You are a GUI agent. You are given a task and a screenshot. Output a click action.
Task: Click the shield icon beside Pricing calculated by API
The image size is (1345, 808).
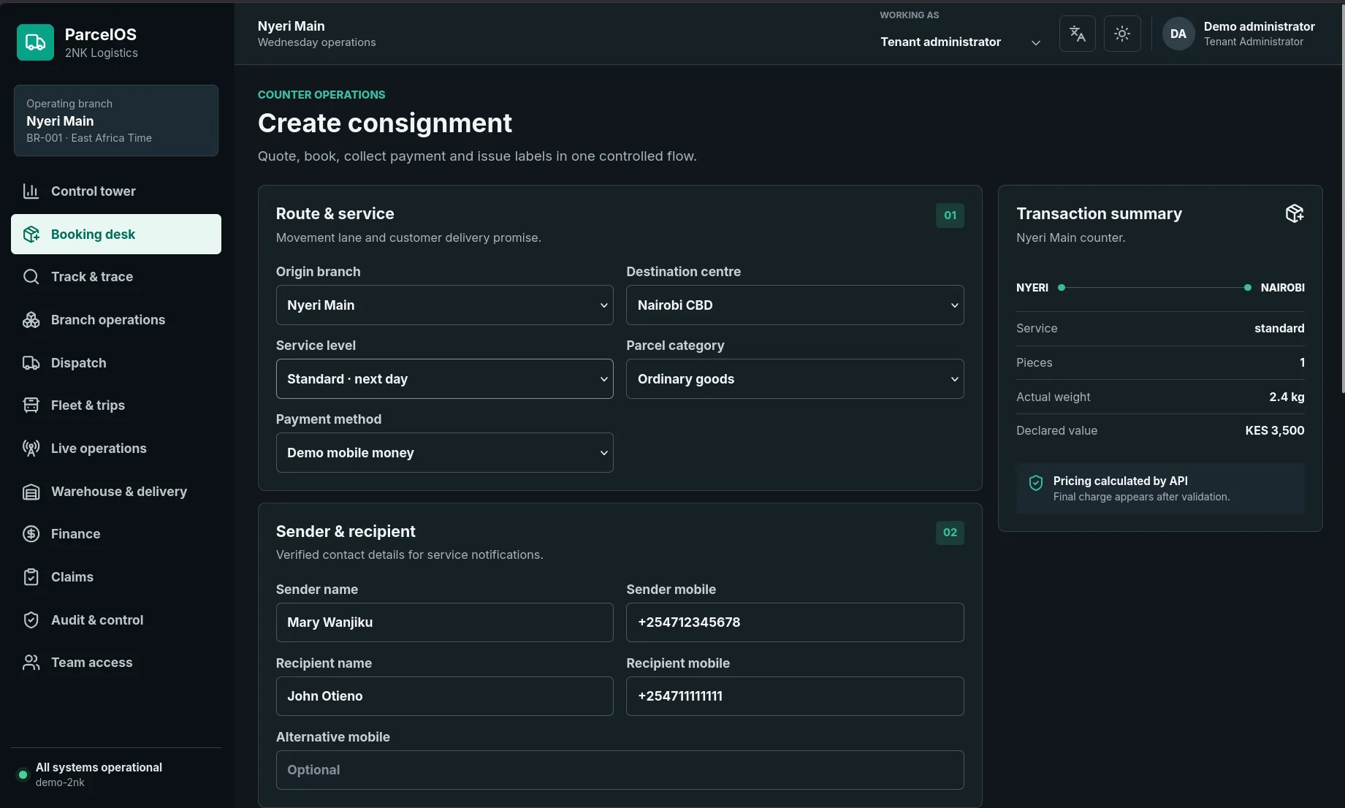click(x=1036, y=483)
